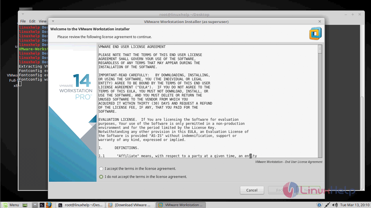The width and height of the screenshot is (371, 208).
Task: Click the 'VMWARE END USER LICENSE AGREEMENT' heading
Action: pos(132,47)
